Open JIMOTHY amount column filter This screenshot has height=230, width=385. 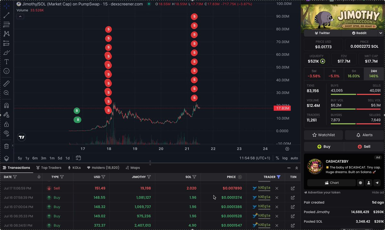(149, 177)
